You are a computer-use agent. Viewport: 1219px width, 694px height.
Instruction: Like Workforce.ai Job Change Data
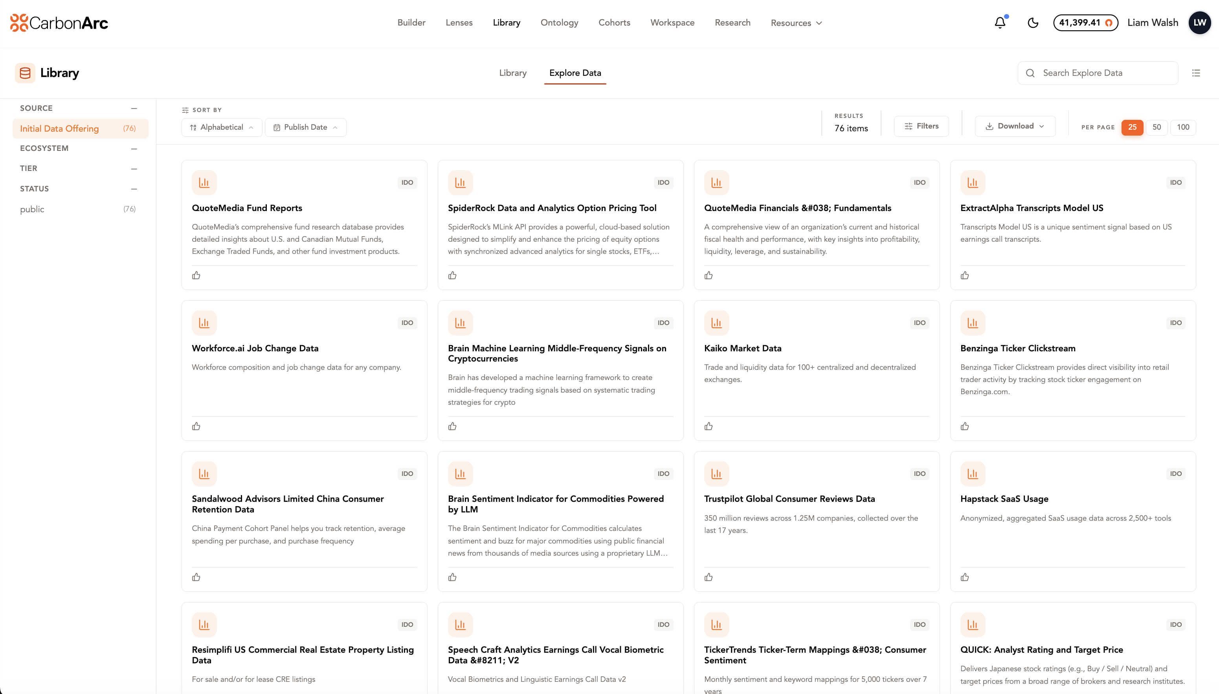tap(196, 426)
